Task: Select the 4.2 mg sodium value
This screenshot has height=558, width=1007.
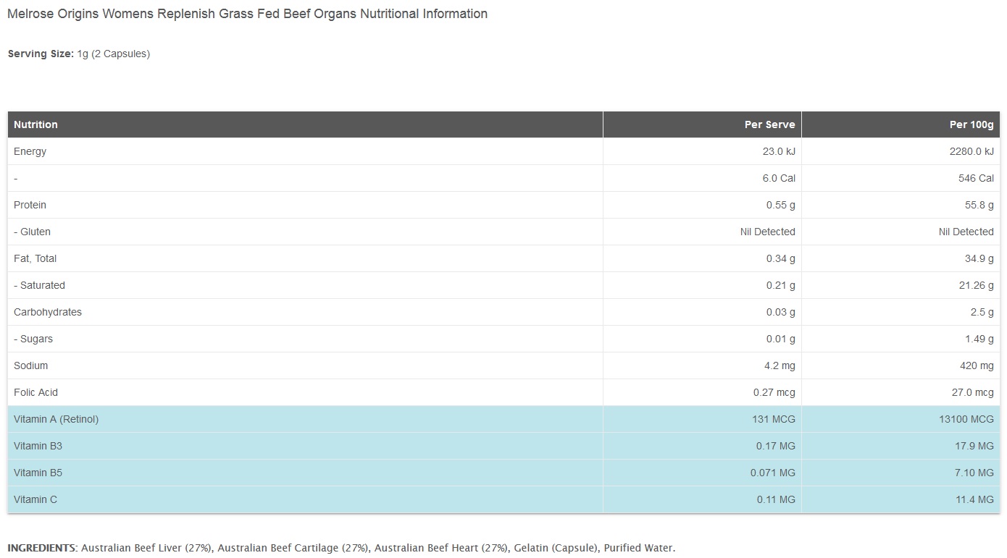Action: click(780, 365)
